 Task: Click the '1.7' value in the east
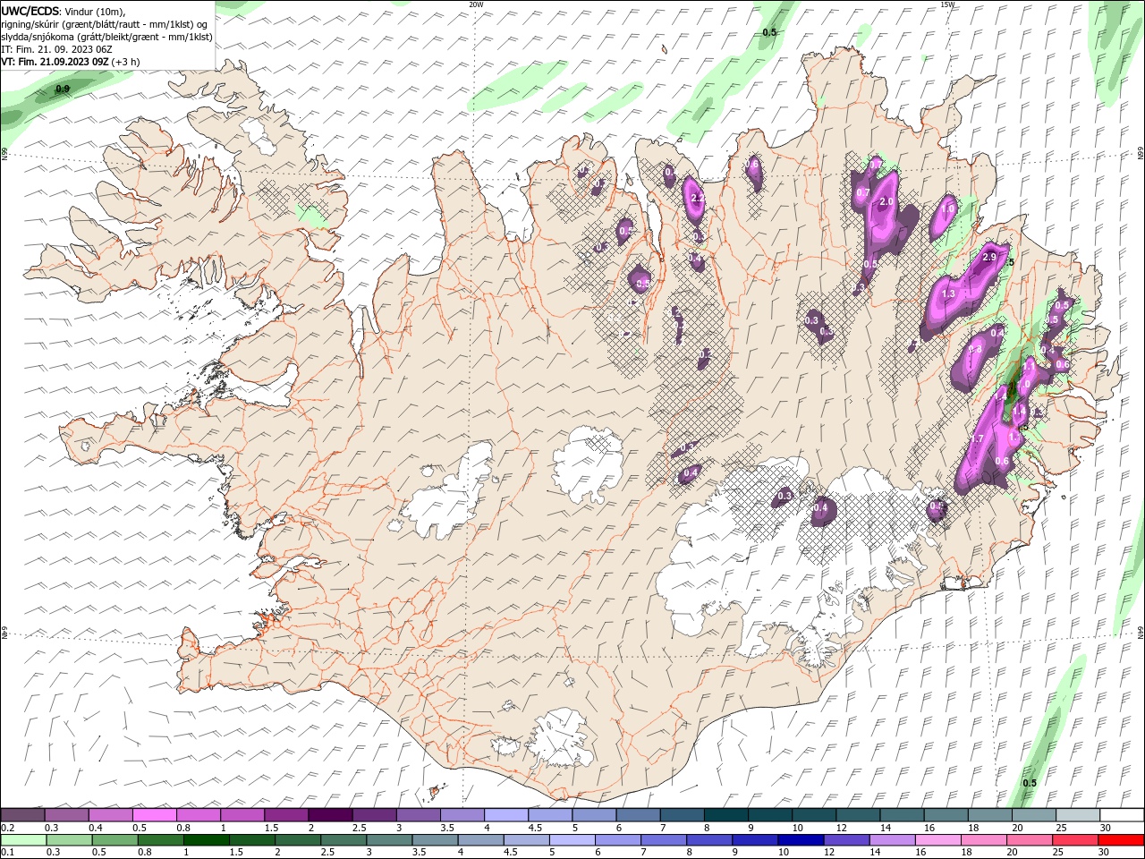(x=977, y=438)
